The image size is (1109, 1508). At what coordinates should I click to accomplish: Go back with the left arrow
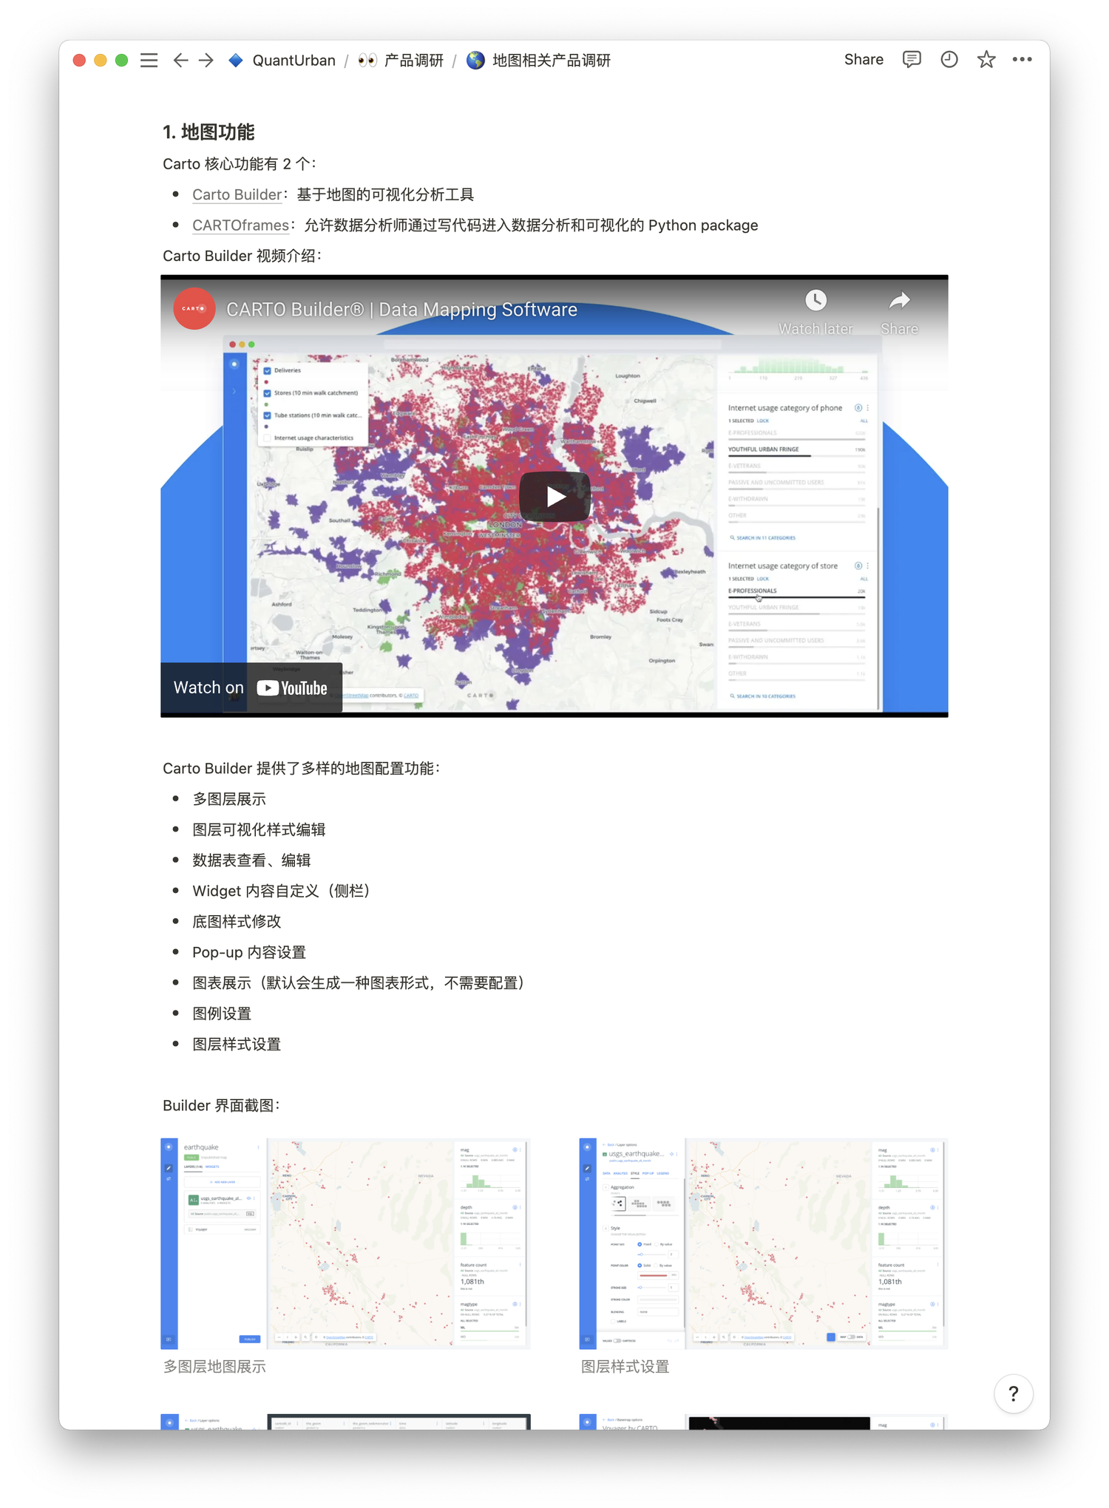180,60
